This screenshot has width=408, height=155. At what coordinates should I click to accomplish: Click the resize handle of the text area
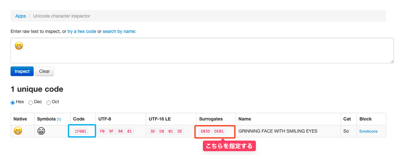coord(392,61)
